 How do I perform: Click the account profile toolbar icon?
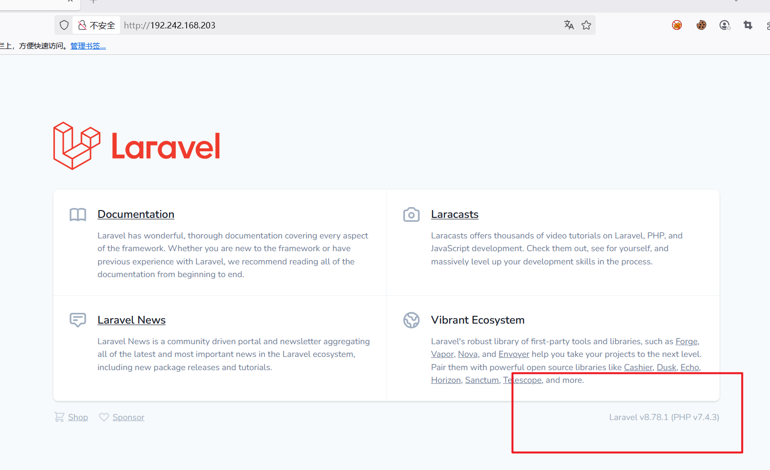725,25
